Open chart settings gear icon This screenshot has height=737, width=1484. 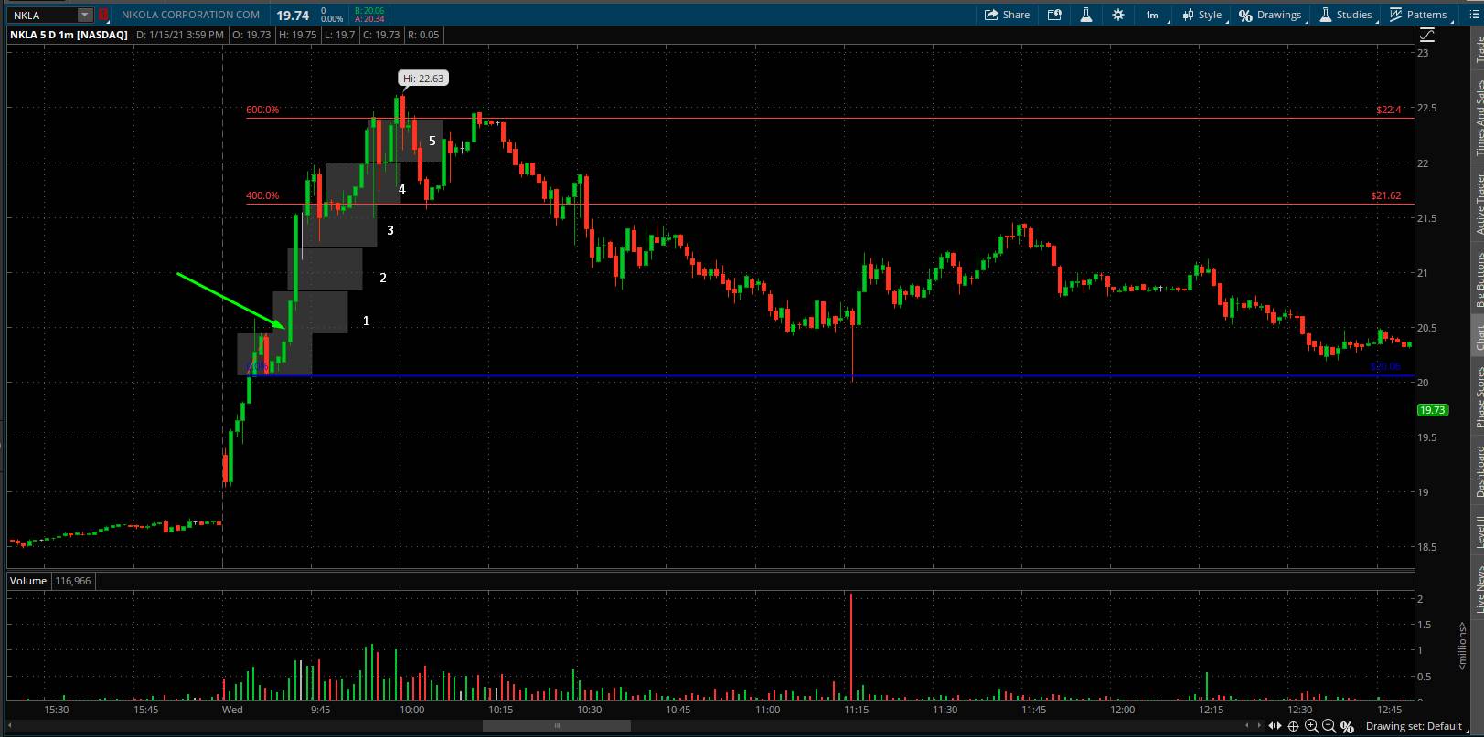click(x=1117, y=15)
